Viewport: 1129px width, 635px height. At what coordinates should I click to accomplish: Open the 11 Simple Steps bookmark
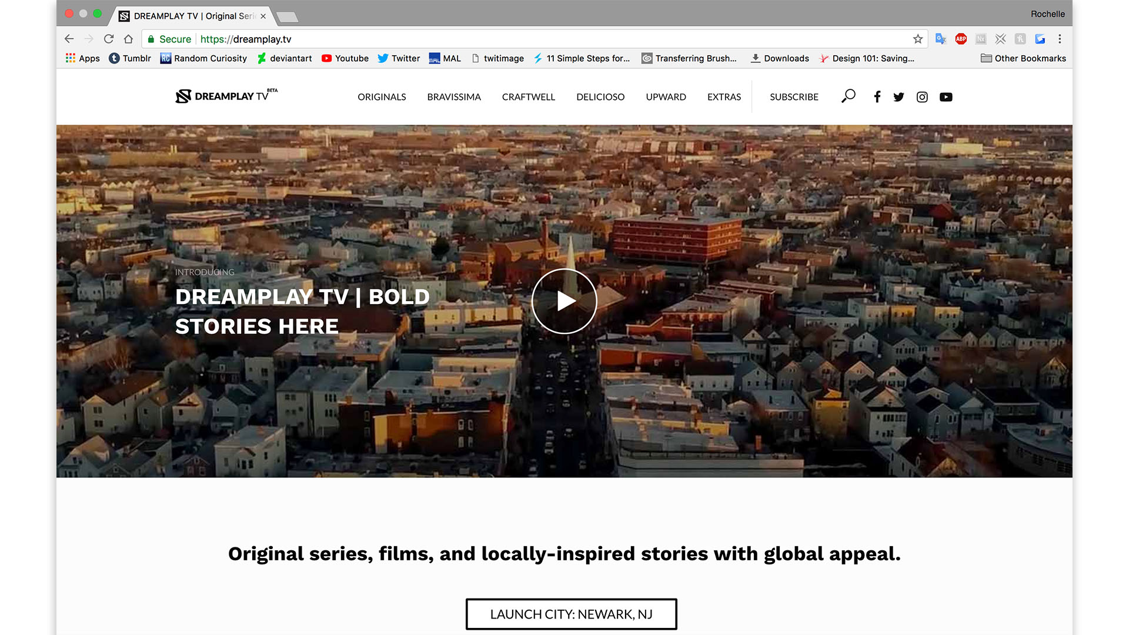coord(582,58)
